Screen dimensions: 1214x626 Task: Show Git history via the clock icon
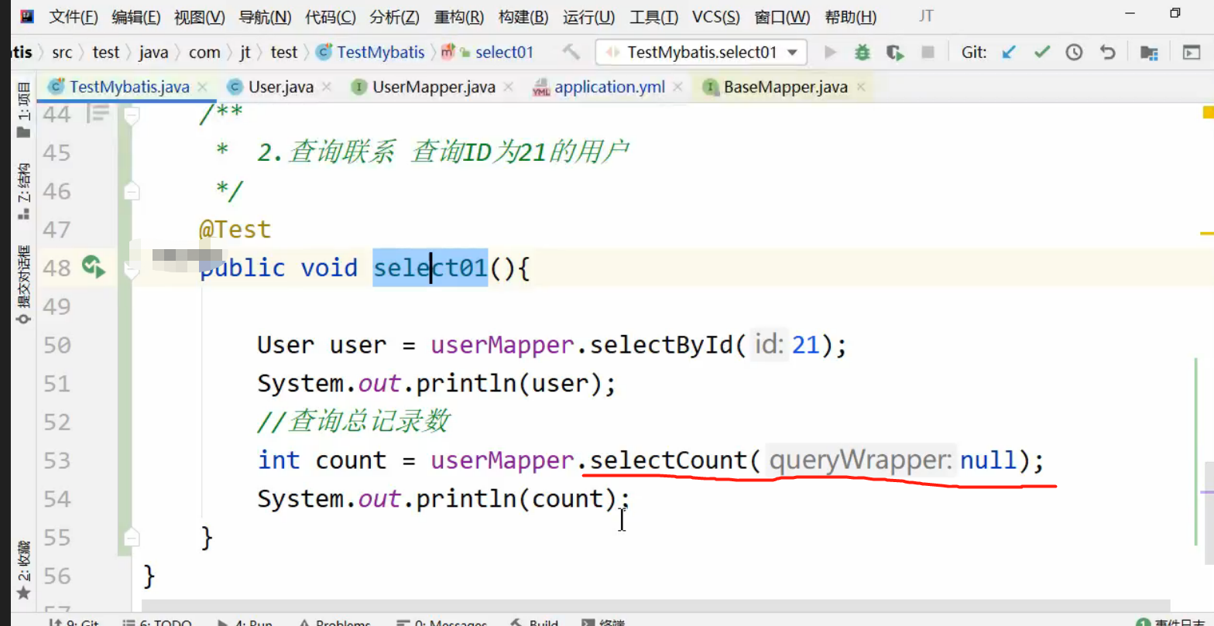(x=1075, y=52)
